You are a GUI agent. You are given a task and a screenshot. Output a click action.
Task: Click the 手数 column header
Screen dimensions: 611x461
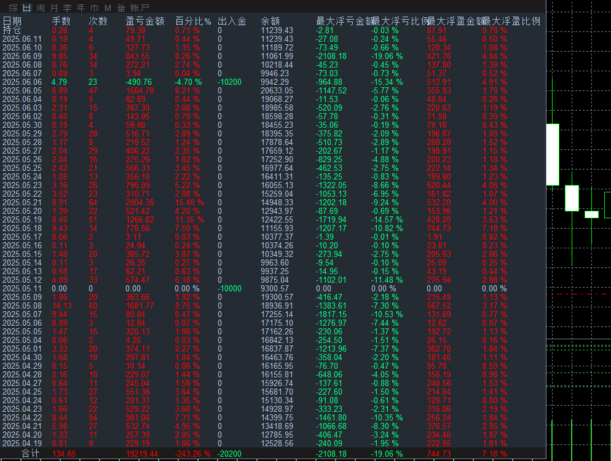pyautogui.click(x=61, y=21)
